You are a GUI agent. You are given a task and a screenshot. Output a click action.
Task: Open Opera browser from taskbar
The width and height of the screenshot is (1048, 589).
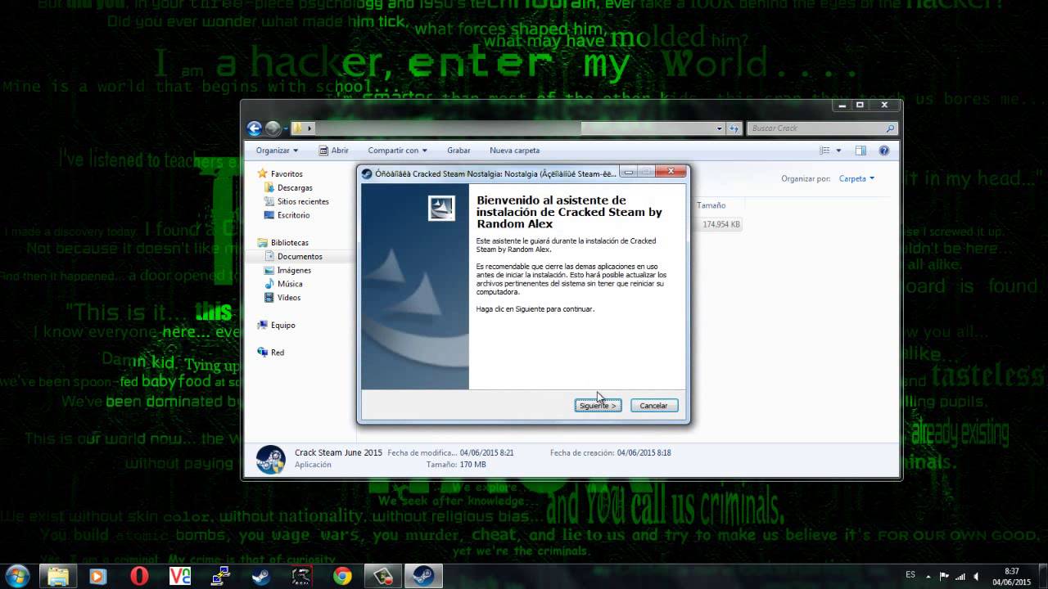(138, 576)
